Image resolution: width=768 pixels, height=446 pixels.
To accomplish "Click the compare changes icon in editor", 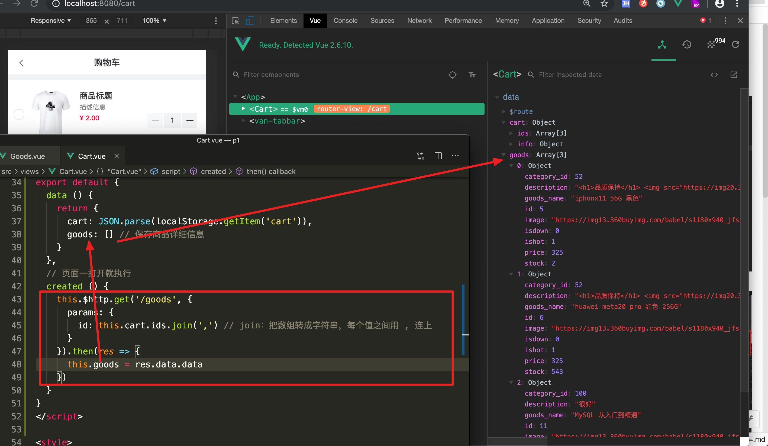I will click(420, 156).
